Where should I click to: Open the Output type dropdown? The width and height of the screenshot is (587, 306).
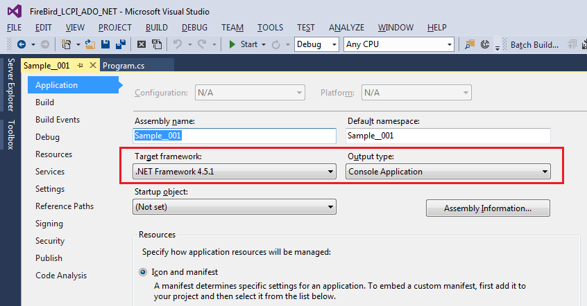pyautogui.click(x=448, y=172)
